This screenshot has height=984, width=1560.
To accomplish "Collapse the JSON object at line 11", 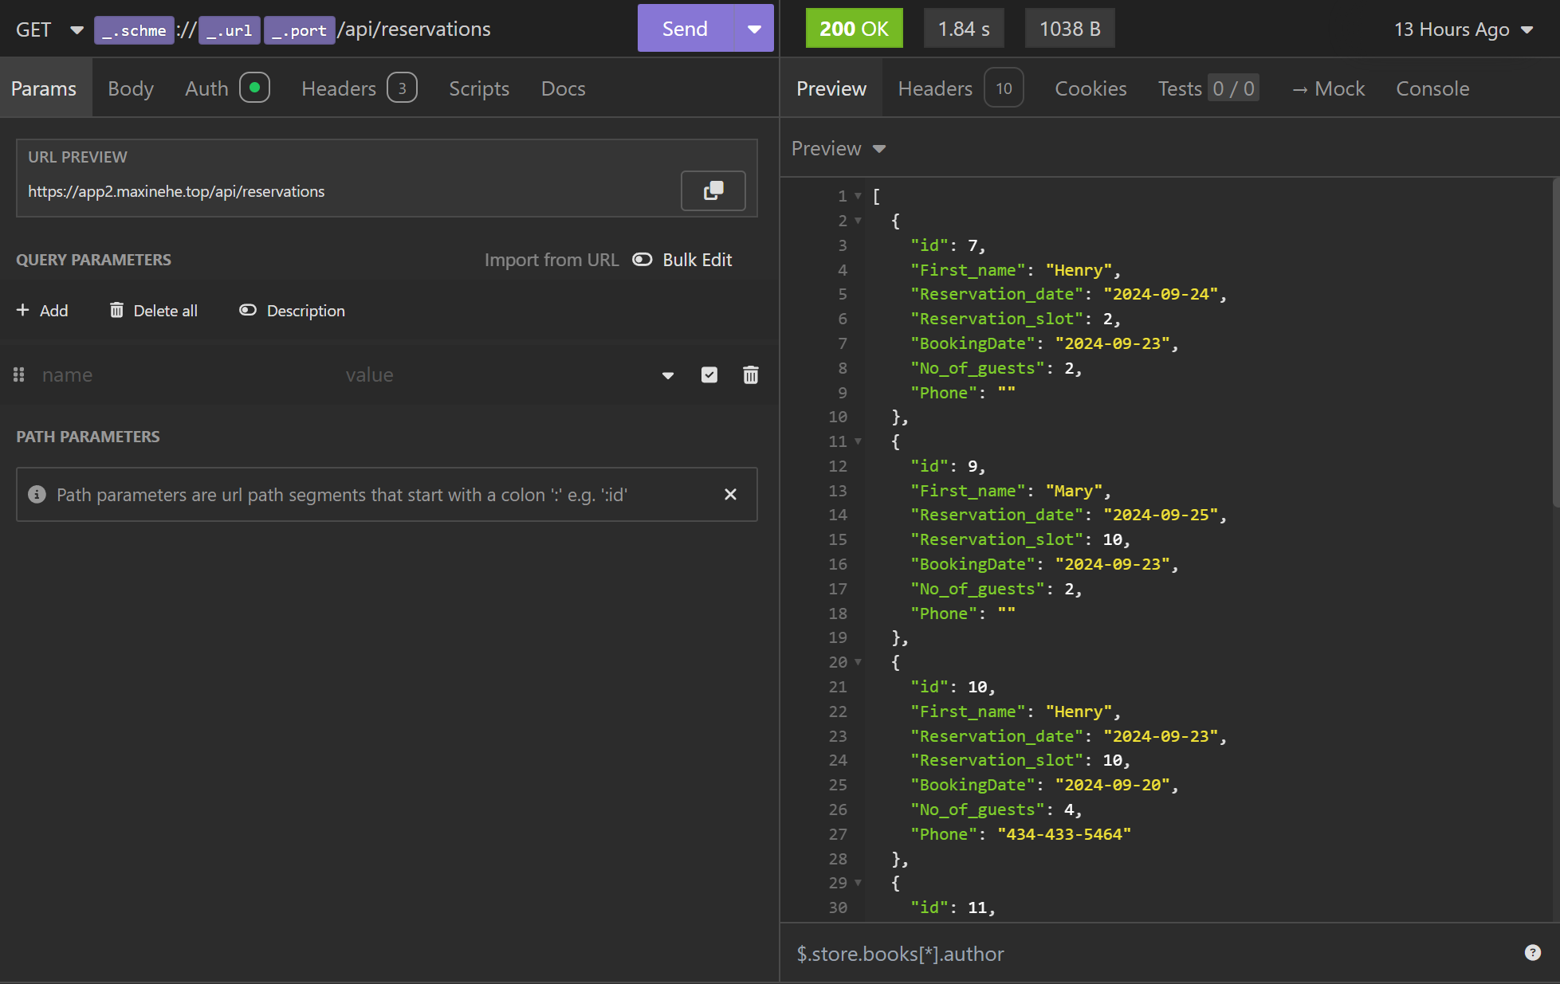I will click(x=858, y=441).
